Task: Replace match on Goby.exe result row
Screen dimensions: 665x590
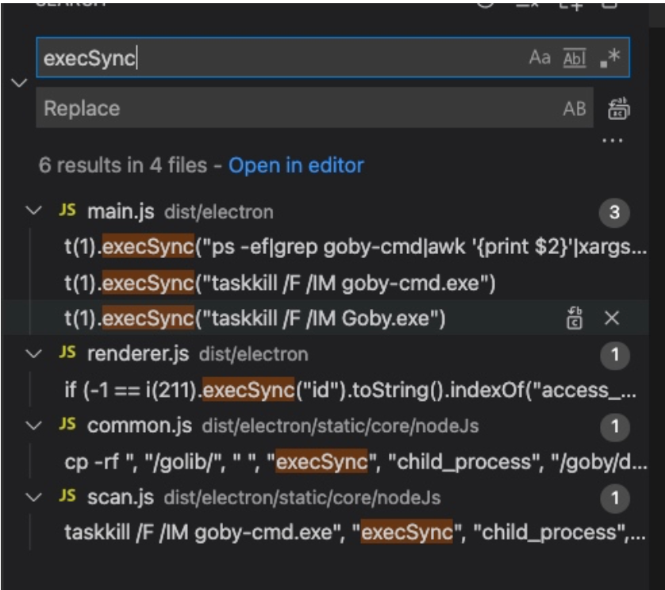Action: click(x=575, y=318)
